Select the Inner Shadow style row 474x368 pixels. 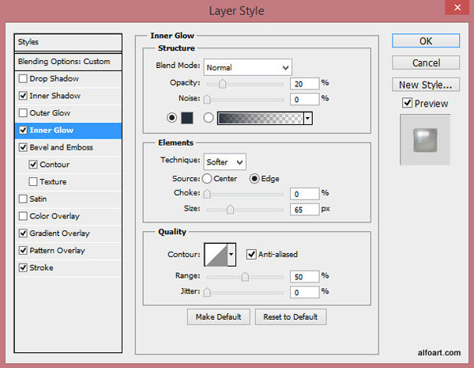click(68, 96)
